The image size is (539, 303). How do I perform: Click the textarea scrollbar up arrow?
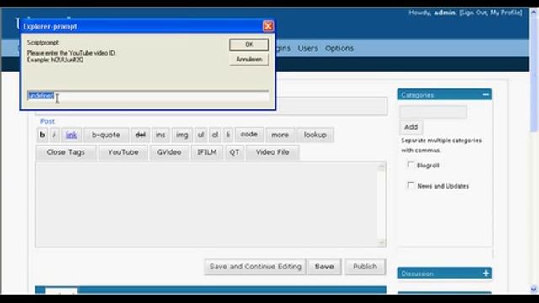(x=382, y=167)
